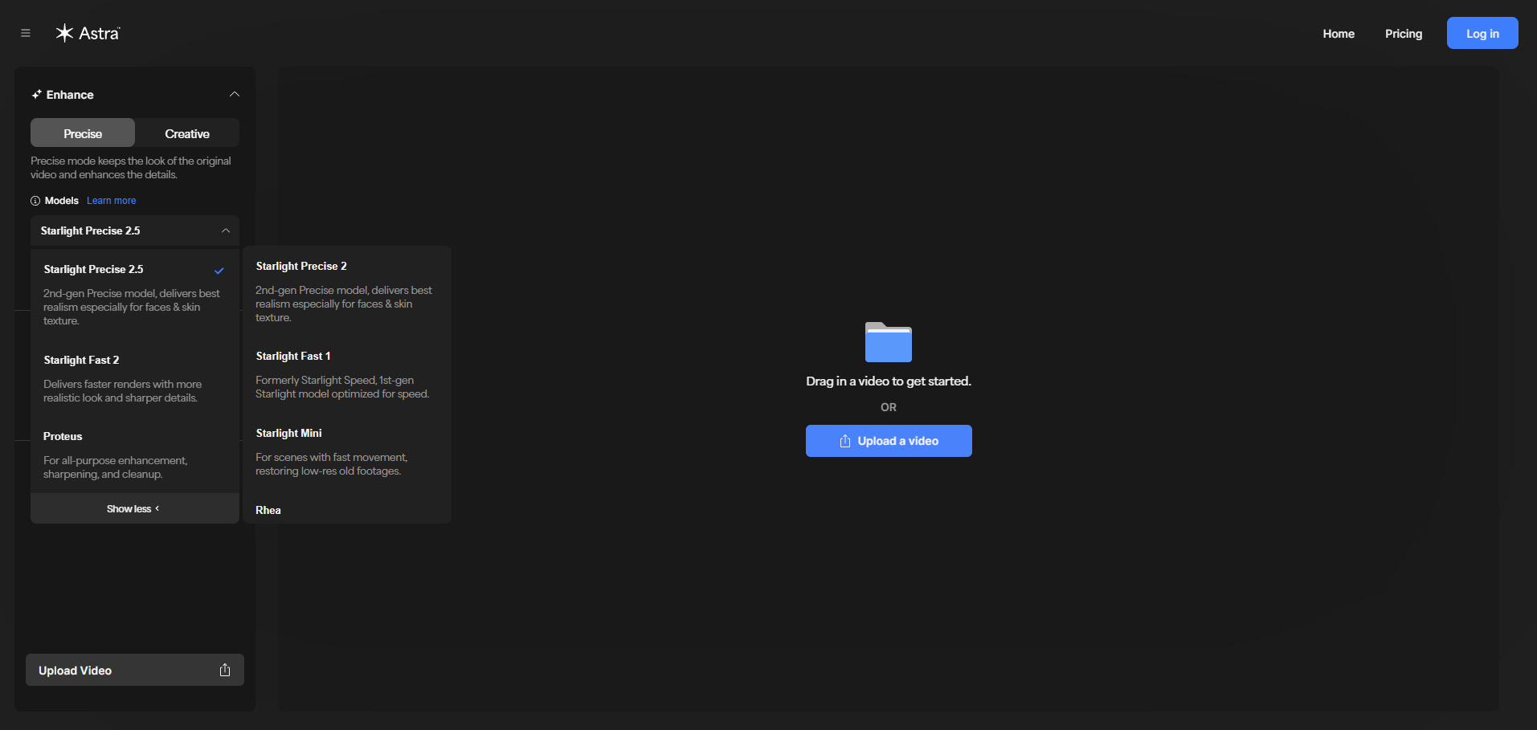The height and width of the screenshot is (730, 1537).
Task: Choose the Starlight Fast 1 model
Action: 346,374
